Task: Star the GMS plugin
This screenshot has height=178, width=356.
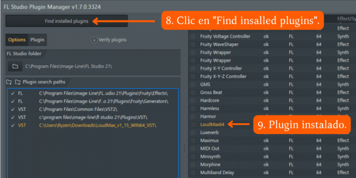Action: (193, 84)
